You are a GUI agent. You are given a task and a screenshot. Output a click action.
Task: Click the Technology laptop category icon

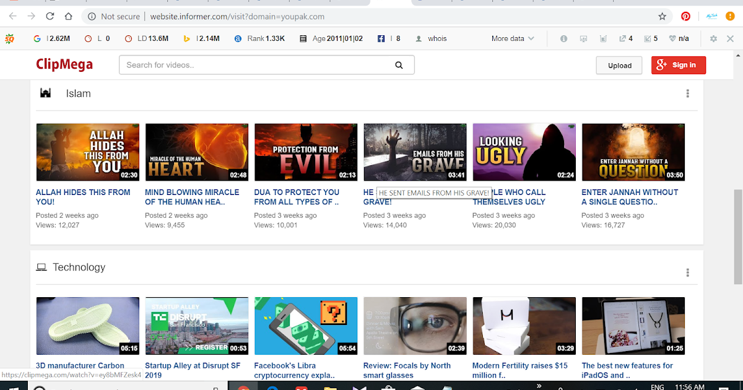coord(41,267)
